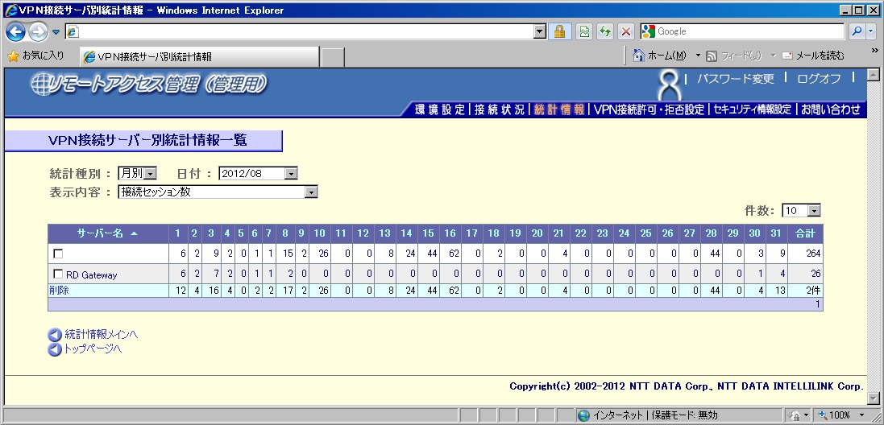884x425 pixels.
Task: Click the Google search box
Action: (749, 31)
